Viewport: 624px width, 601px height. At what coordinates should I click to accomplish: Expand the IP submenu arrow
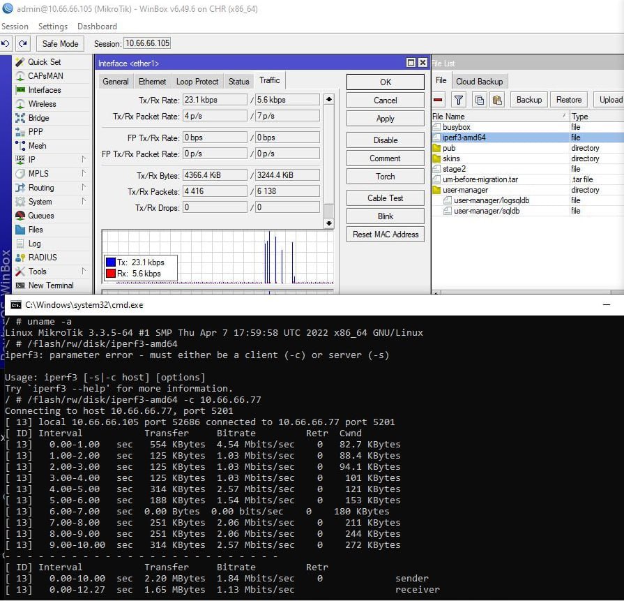(x=84, y=159)
